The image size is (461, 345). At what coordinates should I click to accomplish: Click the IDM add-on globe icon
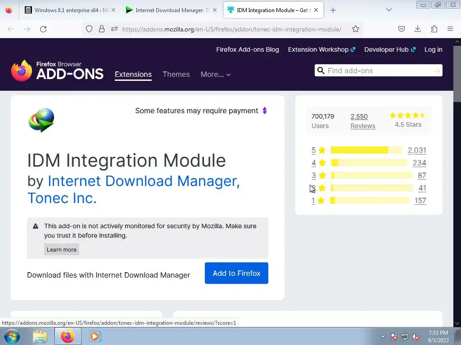[x=41, y=120]
